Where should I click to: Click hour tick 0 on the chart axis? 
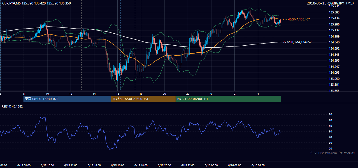pos(211,94)
